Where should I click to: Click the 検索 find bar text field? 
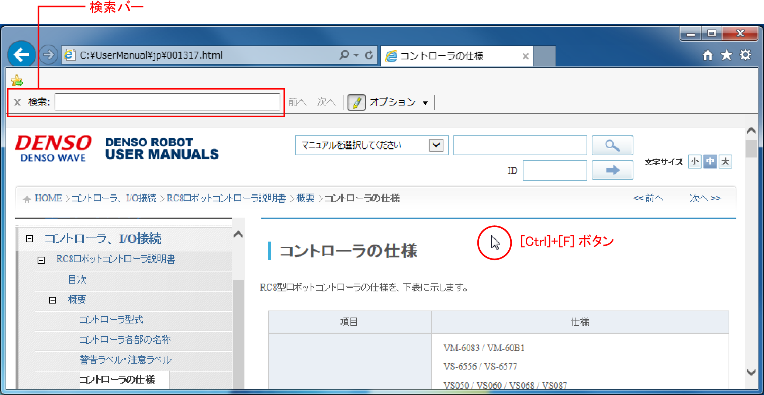167,102
